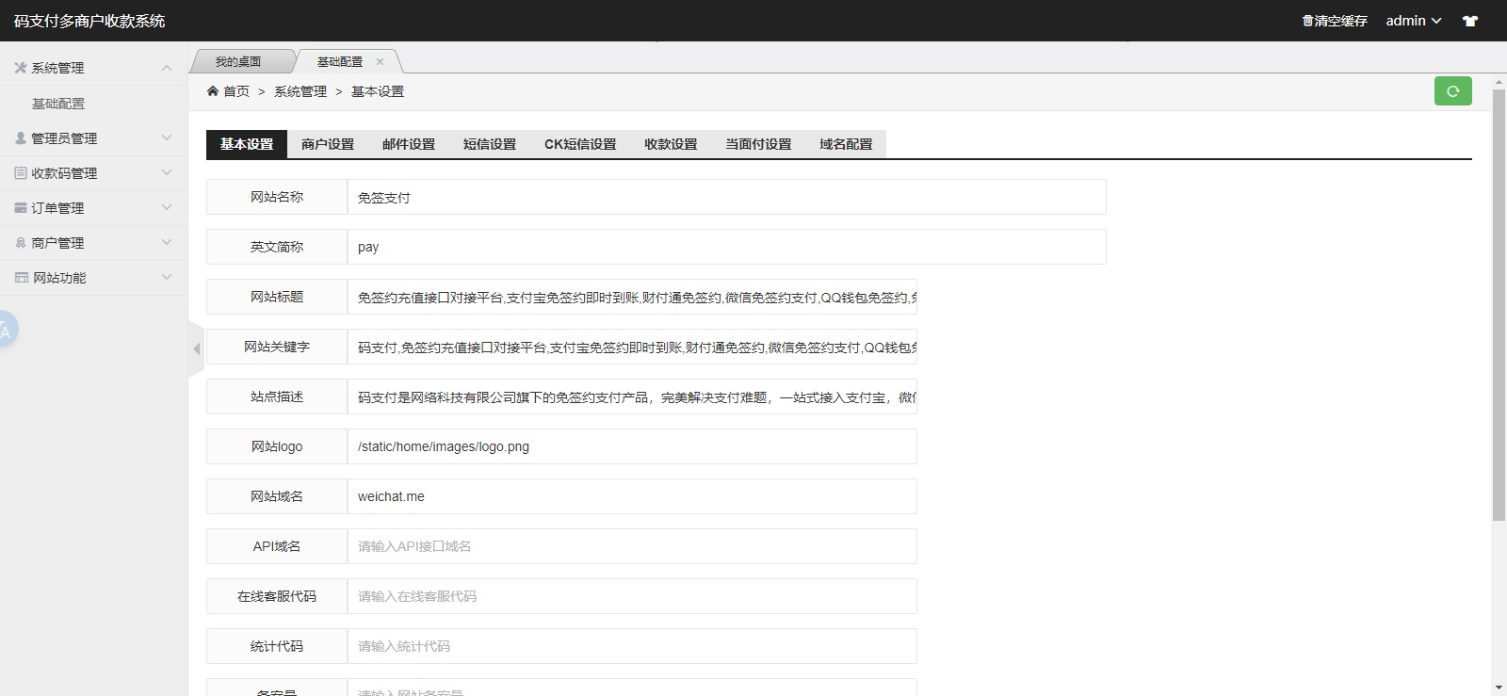
Task: Click the skin theme shirt icon
Action: click(1470, 21)
